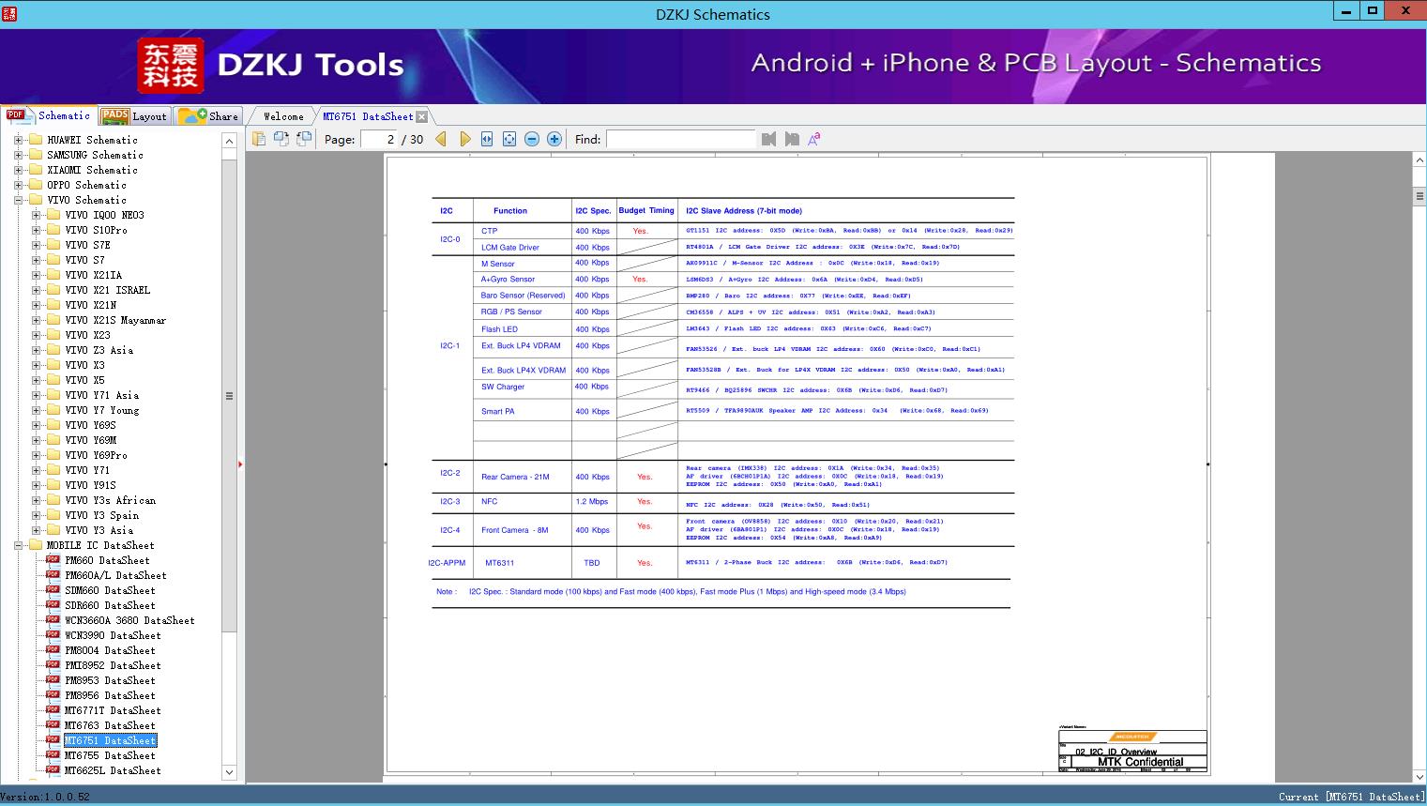Expand the XIAOMI Schematic tree node
Screen dimensions: 1427x806
18,170
